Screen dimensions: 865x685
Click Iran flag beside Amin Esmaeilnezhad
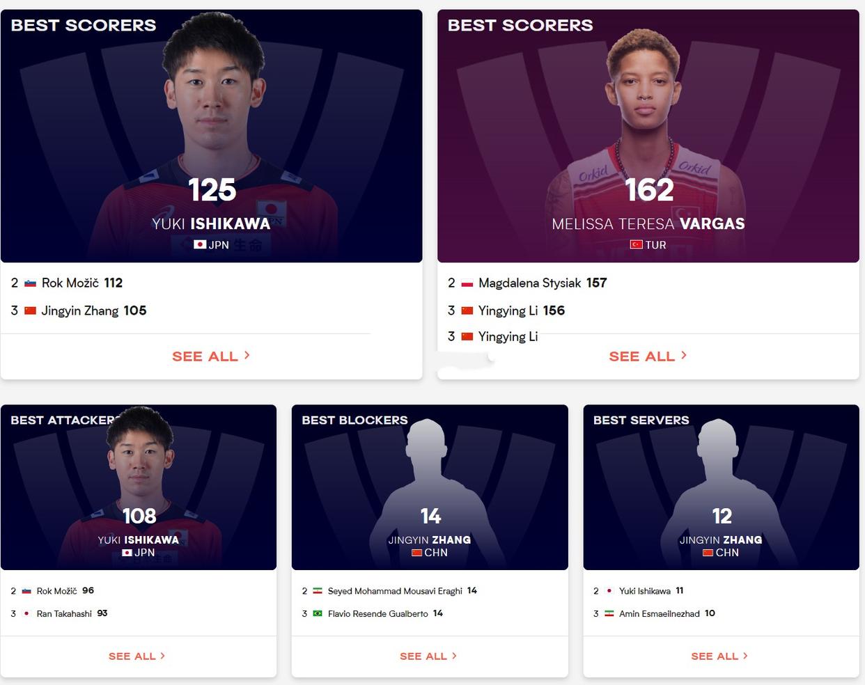(609, 614)
